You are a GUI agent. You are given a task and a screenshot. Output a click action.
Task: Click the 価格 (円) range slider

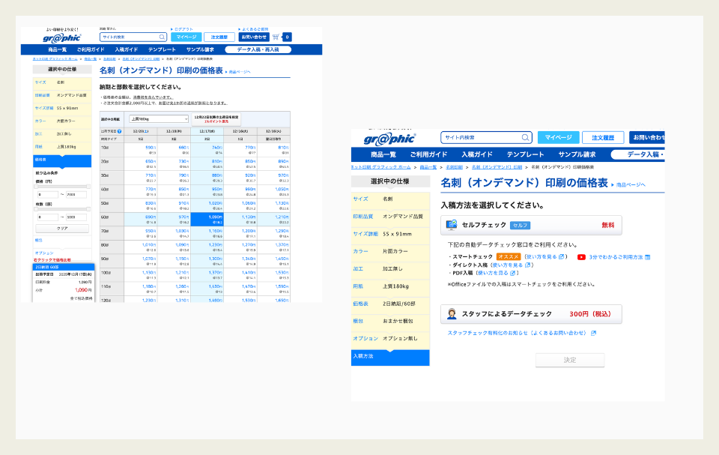tap(61, 186)
